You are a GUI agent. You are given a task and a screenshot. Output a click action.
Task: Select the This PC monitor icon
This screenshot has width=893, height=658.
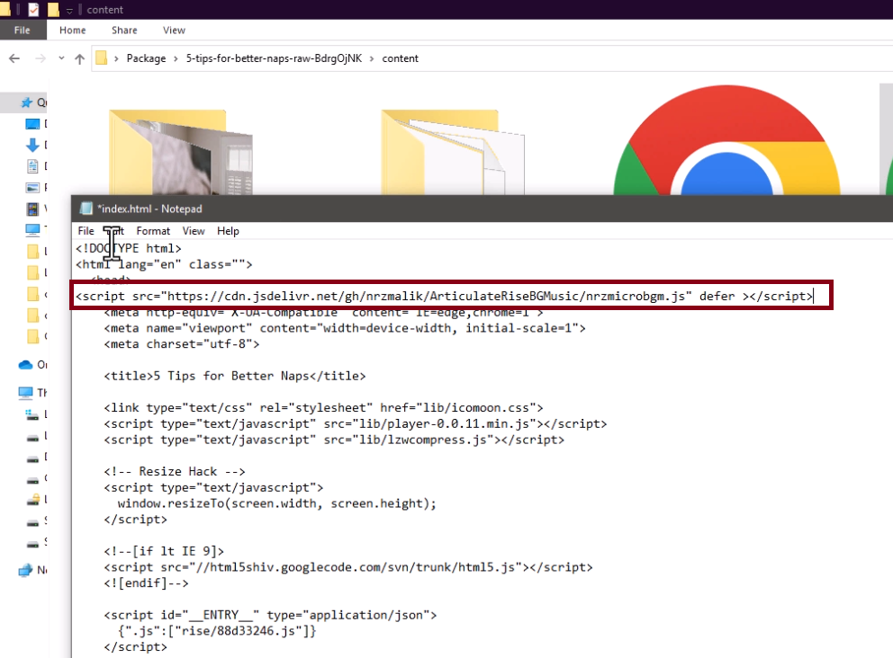(25, 393)
